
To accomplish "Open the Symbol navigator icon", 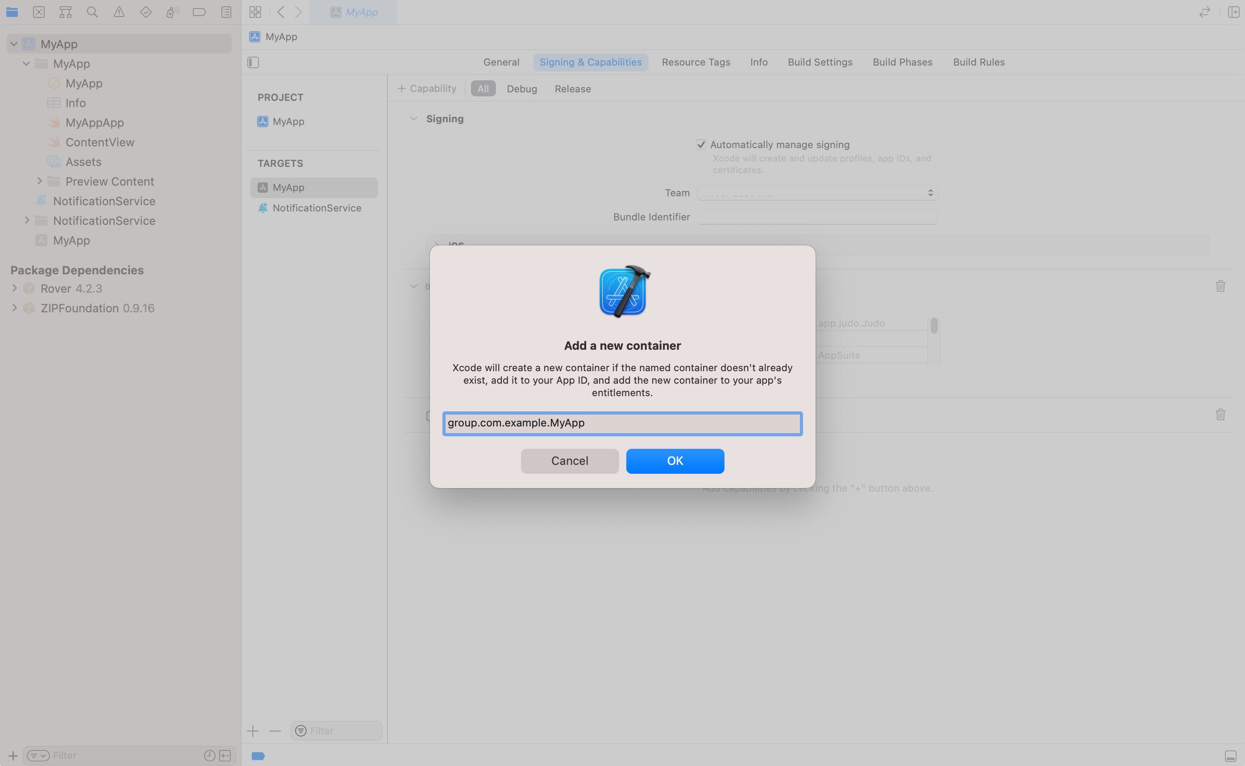I will click(x=65, y=12).
